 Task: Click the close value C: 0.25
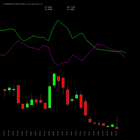pyautogui.click(x=48, y=7)
